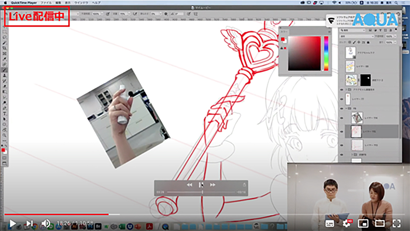Click the red-to-black color picker field

point(305,52)
